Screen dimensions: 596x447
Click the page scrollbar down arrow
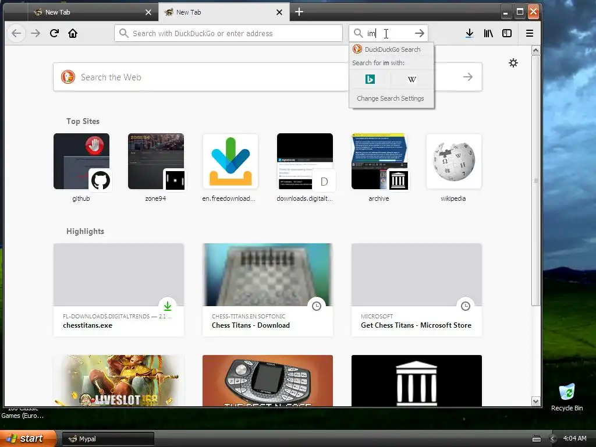click(536, 402)
